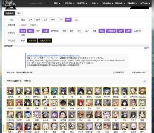
Task: Expand the 招募说明 section
Action: 9,46
